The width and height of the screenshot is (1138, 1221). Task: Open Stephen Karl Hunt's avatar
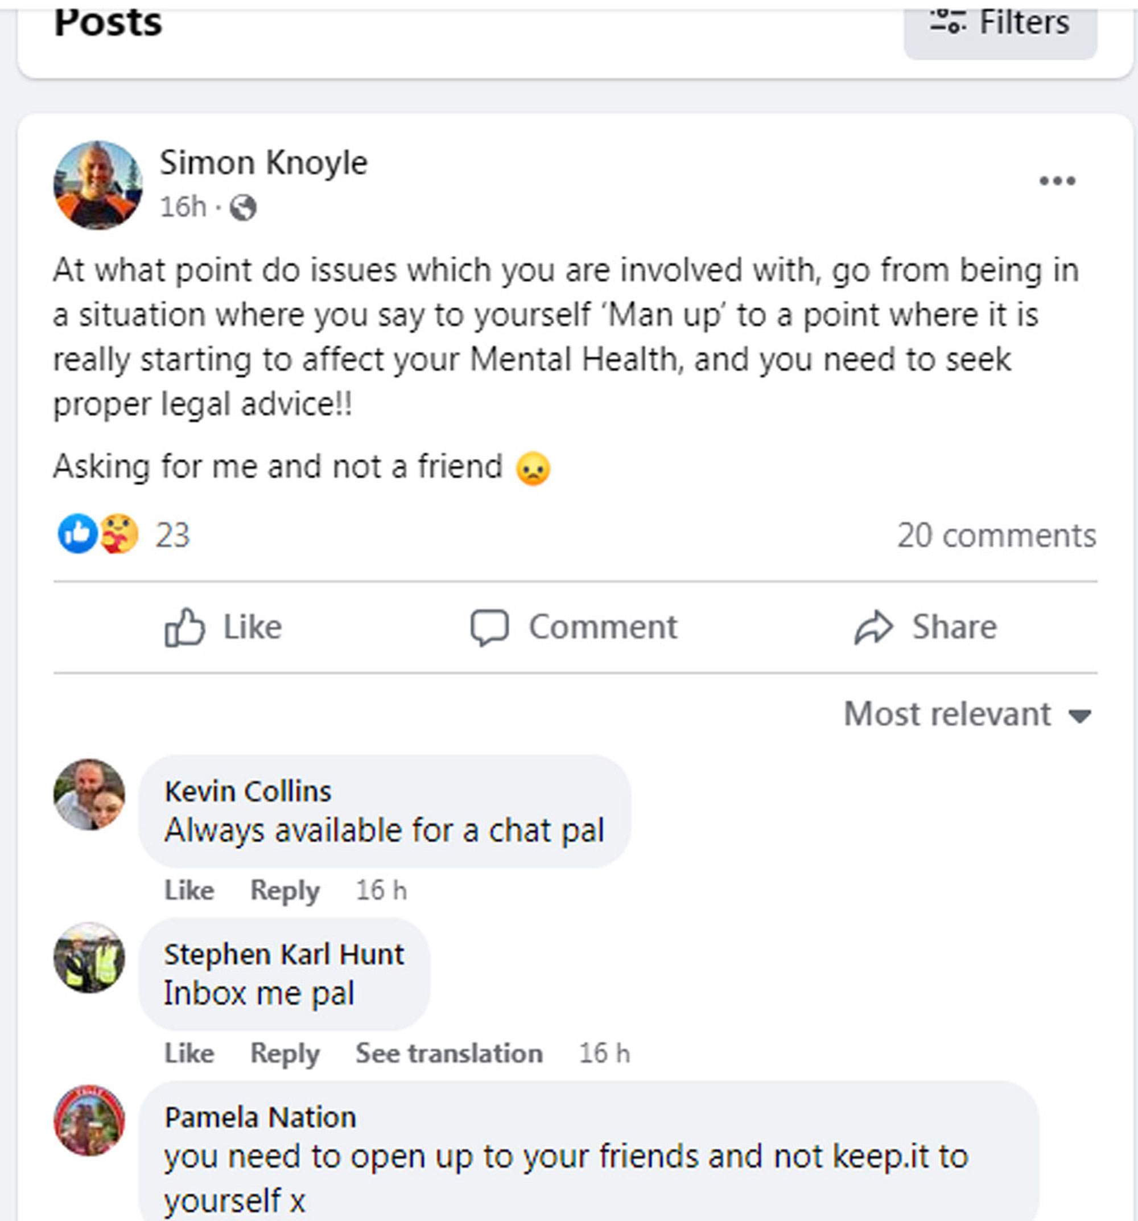[x=89, y=957]
